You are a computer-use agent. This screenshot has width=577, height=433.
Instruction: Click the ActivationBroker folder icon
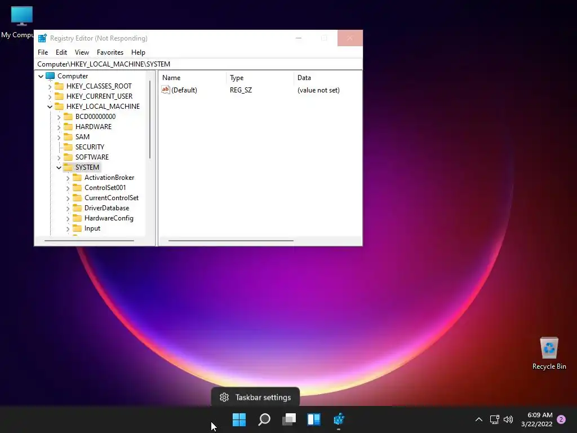coord(77,178)
